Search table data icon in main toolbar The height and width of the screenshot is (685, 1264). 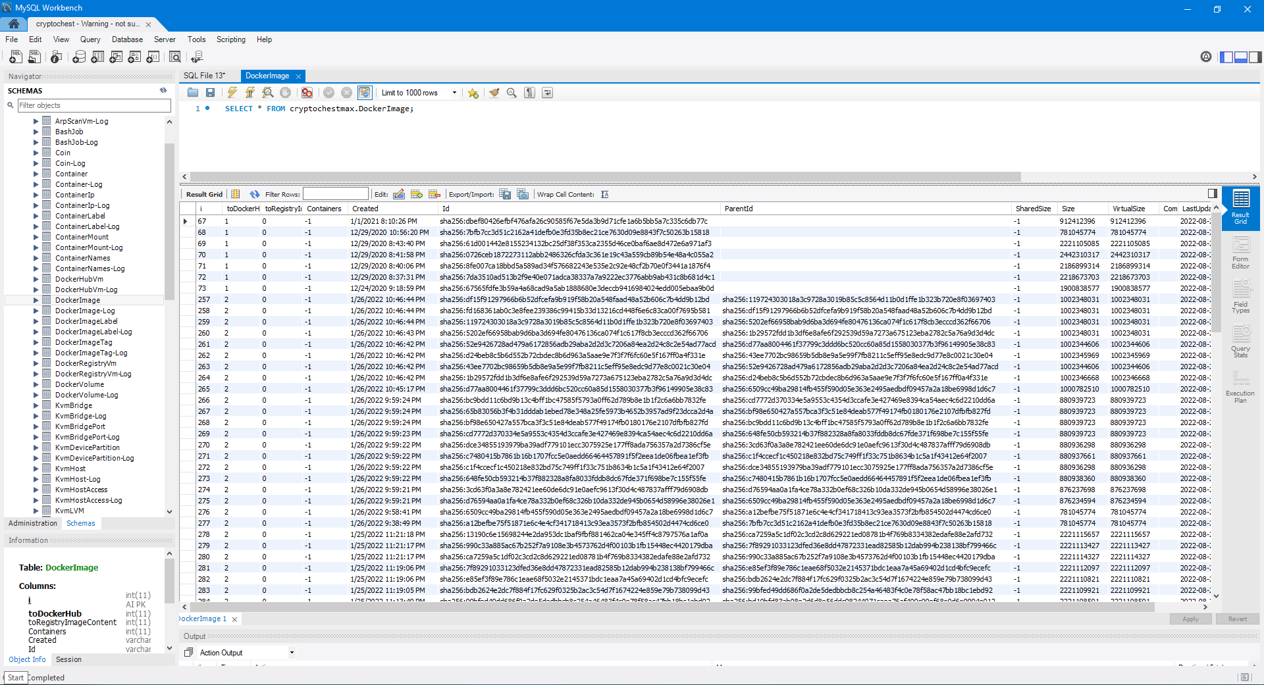click(175, 57)
